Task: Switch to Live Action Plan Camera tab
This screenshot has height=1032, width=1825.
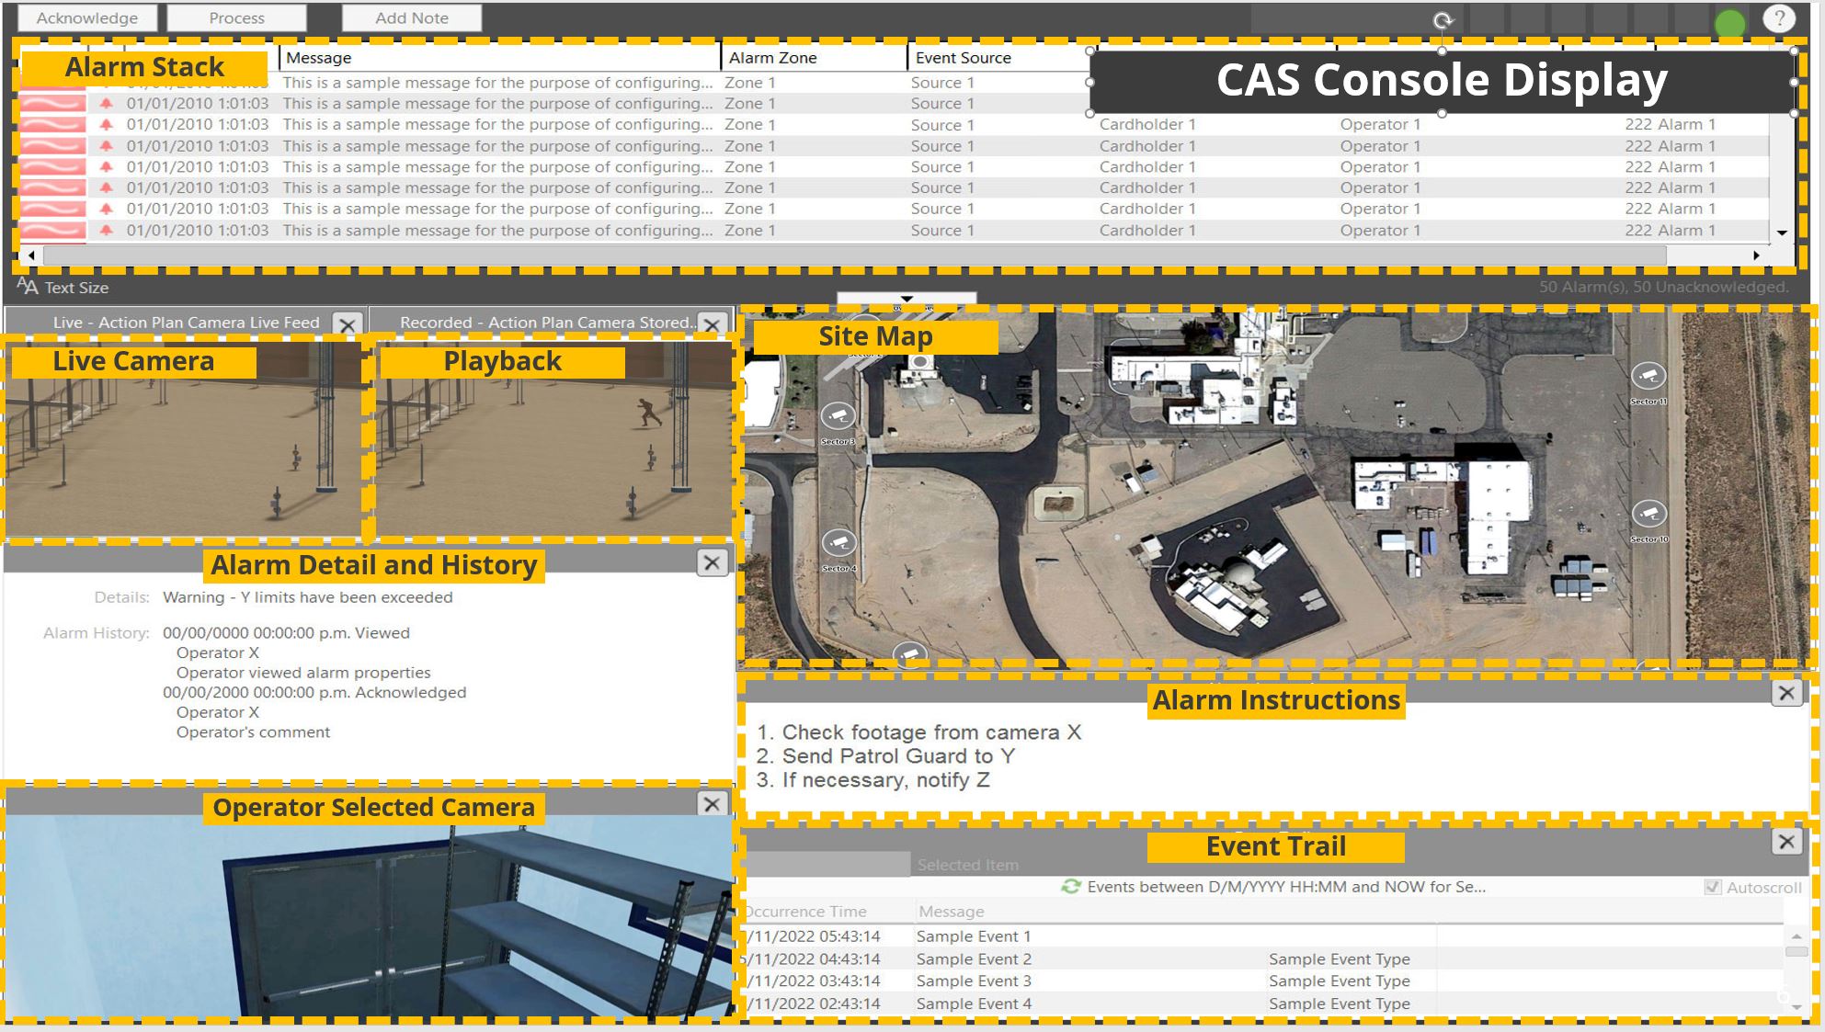Action: point(186,323)
